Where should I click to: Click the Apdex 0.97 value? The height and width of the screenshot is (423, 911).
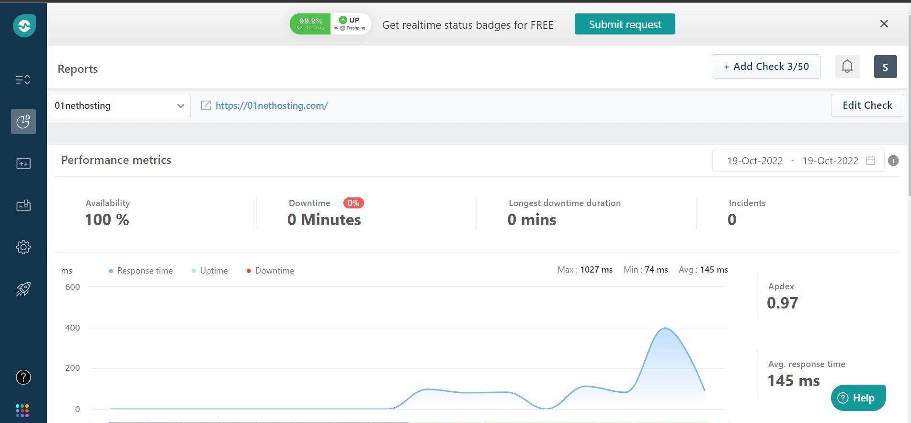(782, 303)
